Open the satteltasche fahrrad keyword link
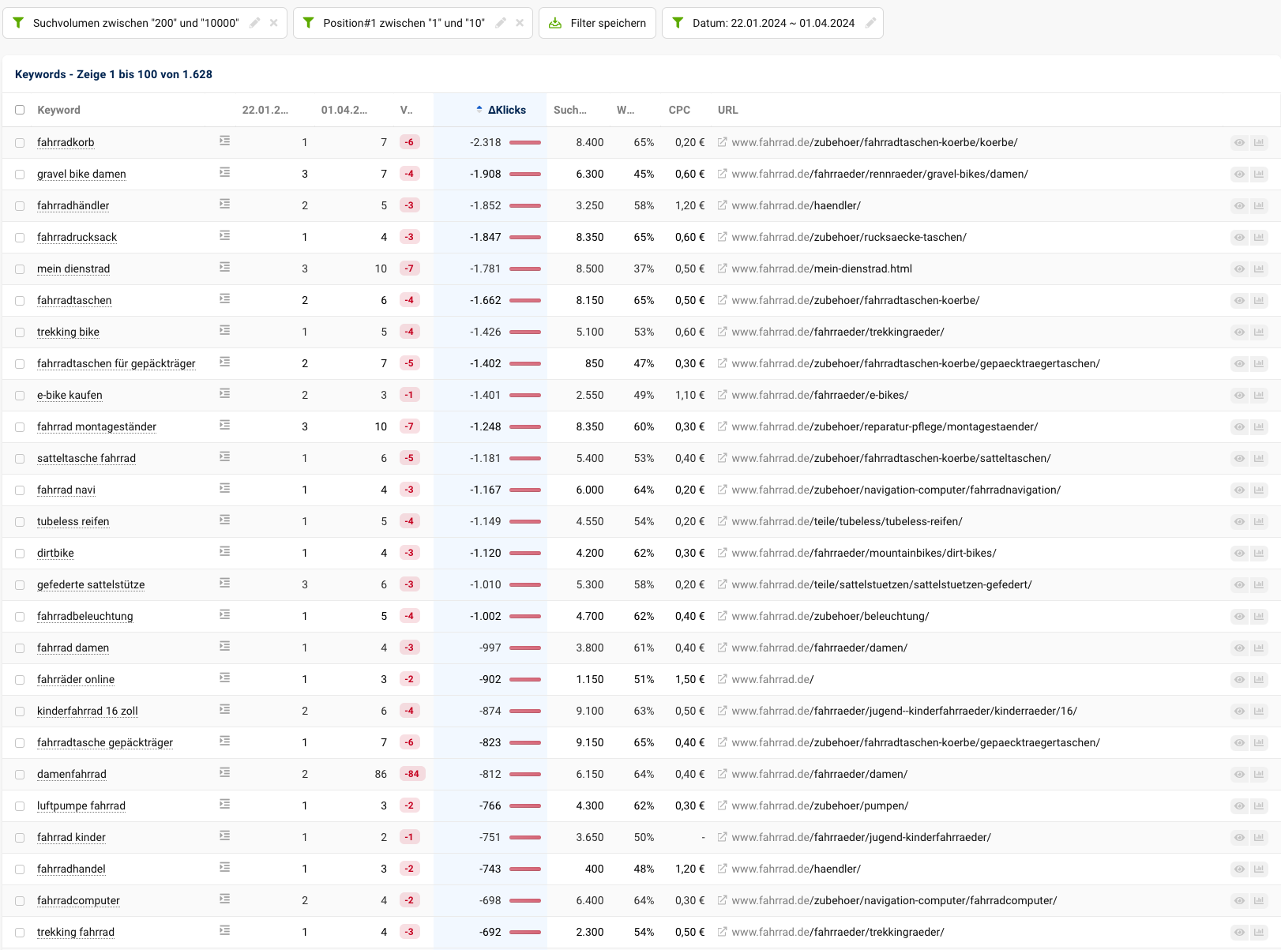Viewport: 1281px width, 950px height. click(x=86, y=458)
